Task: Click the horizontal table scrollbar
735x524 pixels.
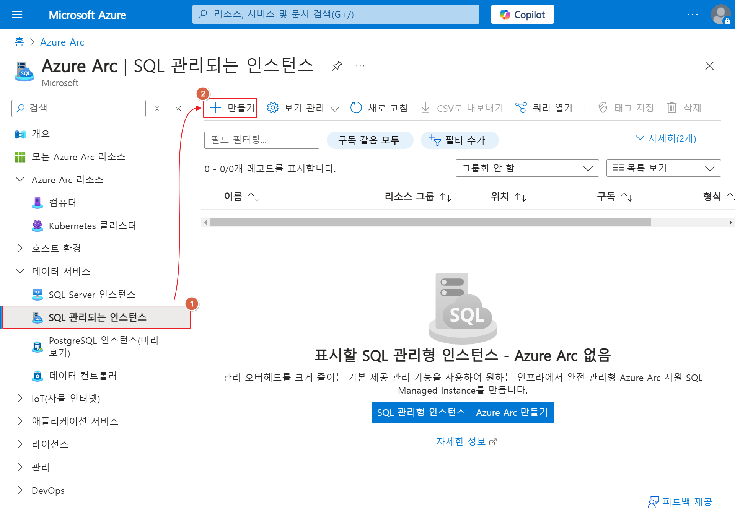Action: pos(430,223)
